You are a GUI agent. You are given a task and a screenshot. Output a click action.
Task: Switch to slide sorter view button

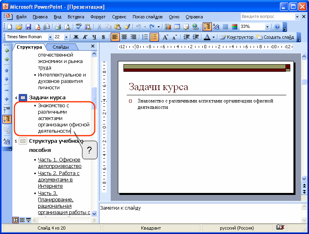(x=22, y=220)
